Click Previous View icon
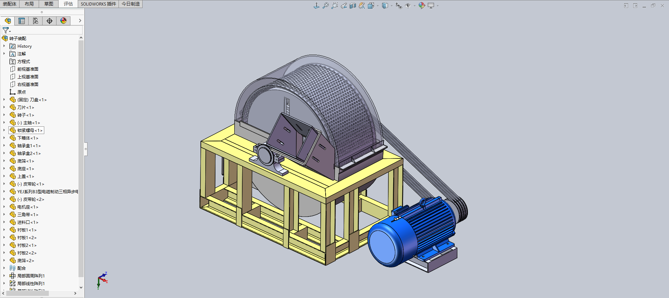The width and height of the screenshot is (669, 298). click(x=344, y=6)
